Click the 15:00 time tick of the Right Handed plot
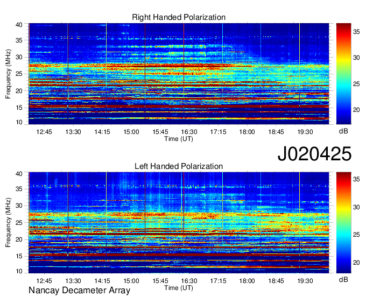 (x=131, y=132)
